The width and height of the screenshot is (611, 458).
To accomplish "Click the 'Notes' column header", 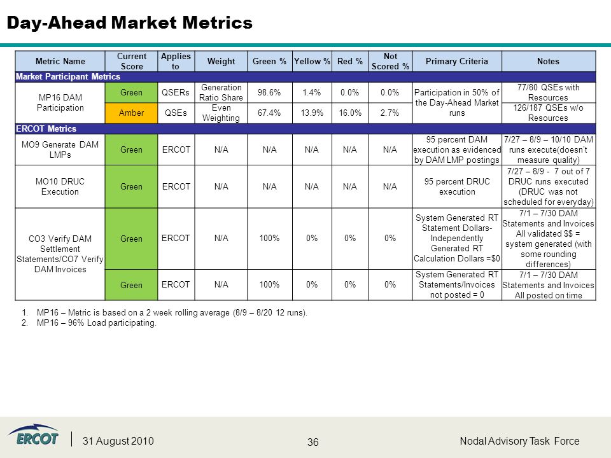I will 549,61.
